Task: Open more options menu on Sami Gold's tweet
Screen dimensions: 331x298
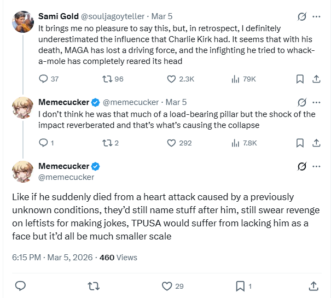Action: click(x=316, y=16)
